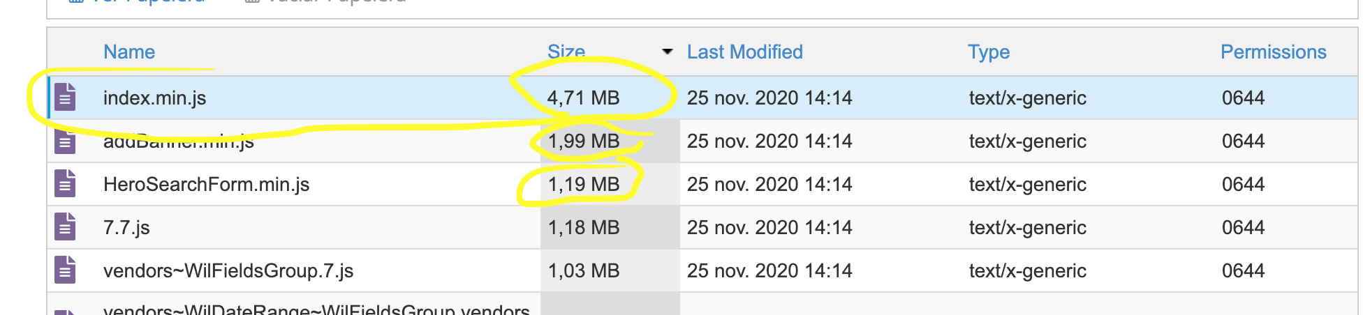This screenshot has width=1363, height=315.
Task: Sort files by Permissions column
Action: click(x=1274, y=52)
